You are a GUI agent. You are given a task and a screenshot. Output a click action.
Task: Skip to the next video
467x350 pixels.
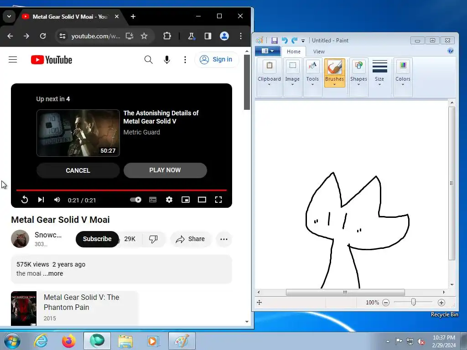click(x=41, y=200)
